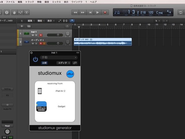Viewport: 185px width, 139px height.
Task: Open the ファイル menu
Action: pos(10,2)
